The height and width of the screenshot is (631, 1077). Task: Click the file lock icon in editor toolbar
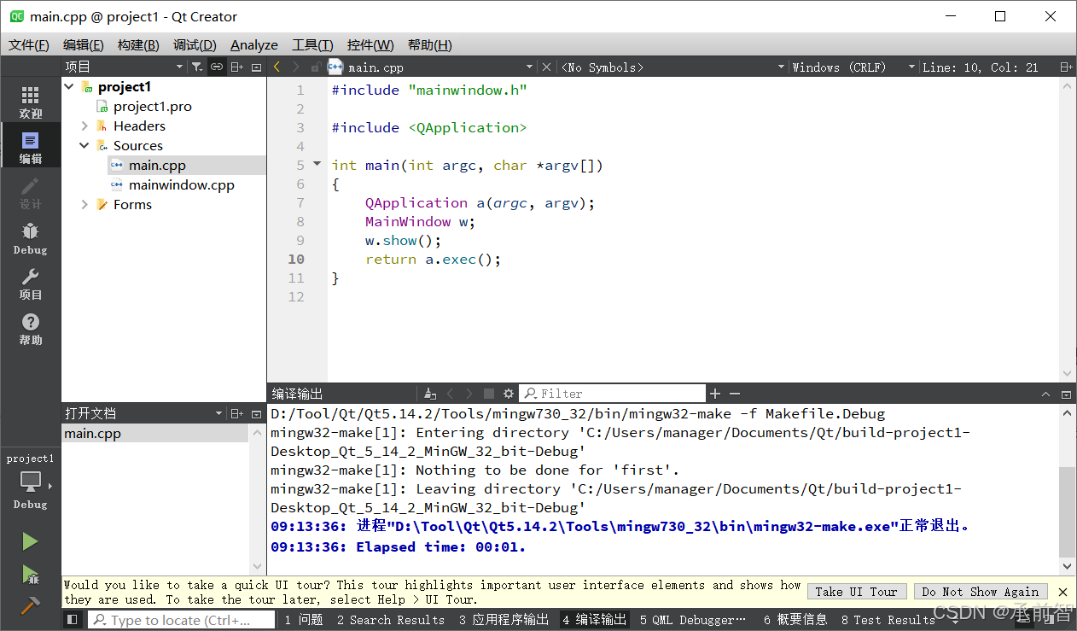315,67
